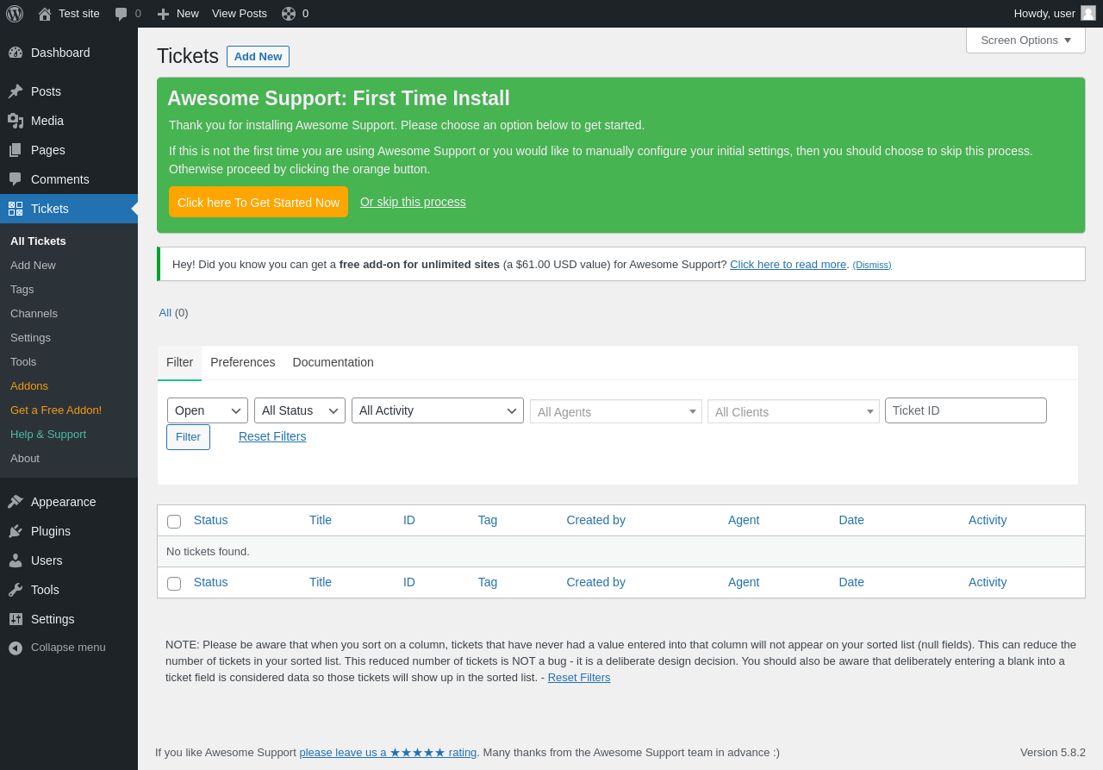
Task: Click the Add New button beside Tickets
Action: (258, 56)
